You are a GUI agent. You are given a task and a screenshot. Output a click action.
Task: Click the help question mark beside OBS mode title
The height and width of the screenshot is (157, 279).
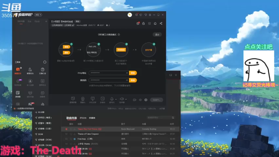tap(119, 35)
